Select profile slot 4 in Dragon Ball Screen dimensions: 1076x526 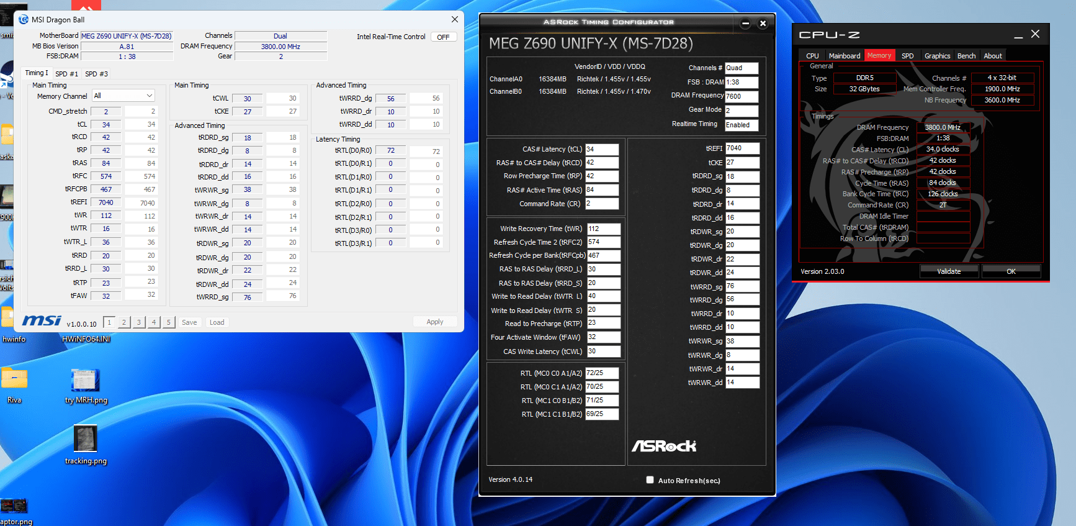click(x=154, y=322)
